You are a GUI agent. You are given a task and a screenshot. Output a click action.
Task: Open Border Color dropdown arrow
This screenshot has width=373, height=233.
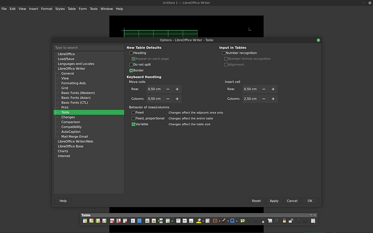tap(237, 221)
